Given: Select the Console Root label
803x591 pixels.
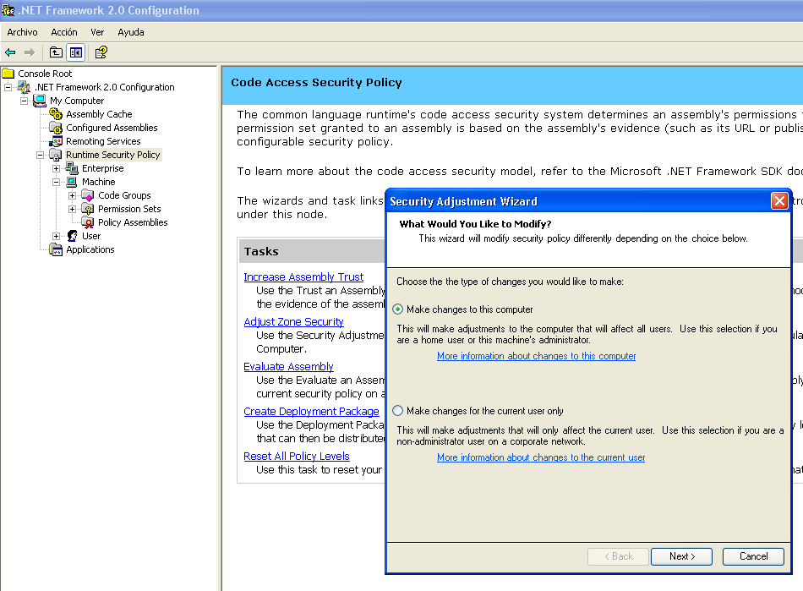Looking at the screenshot, I should click(45, 74).
